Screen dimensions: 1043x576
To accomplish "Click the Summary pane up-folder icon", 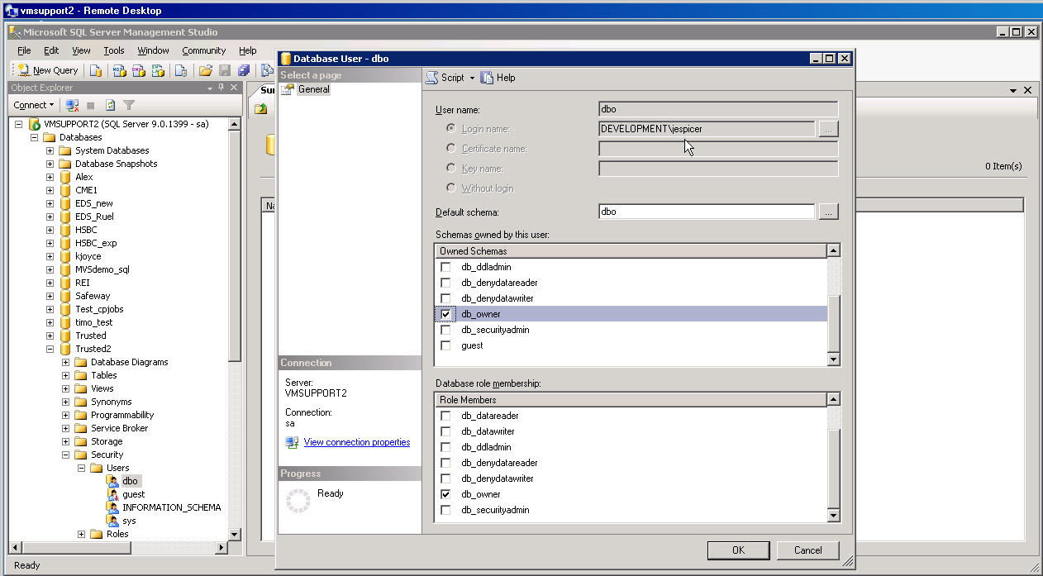I will 261,108.
